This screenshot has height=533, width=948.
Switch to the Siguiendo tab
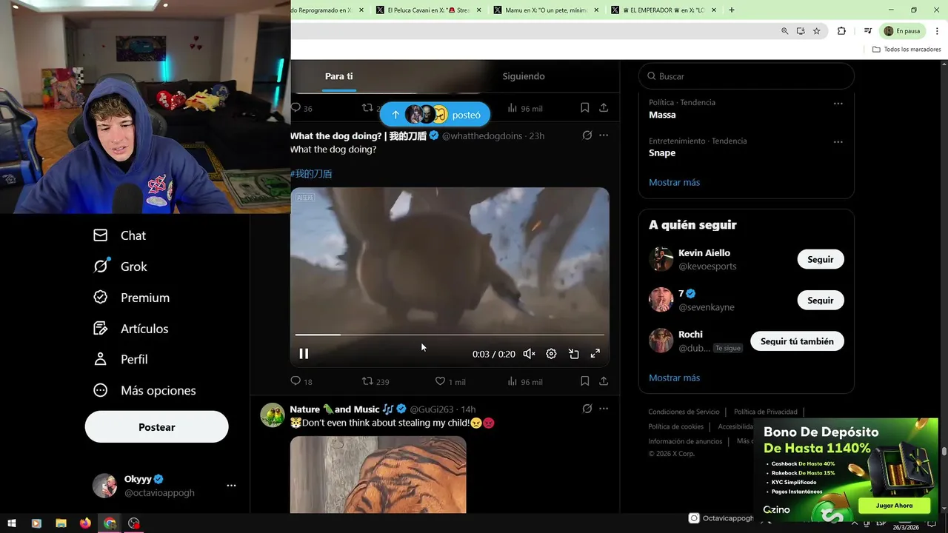pyautogui.click(x=524, y=76)
